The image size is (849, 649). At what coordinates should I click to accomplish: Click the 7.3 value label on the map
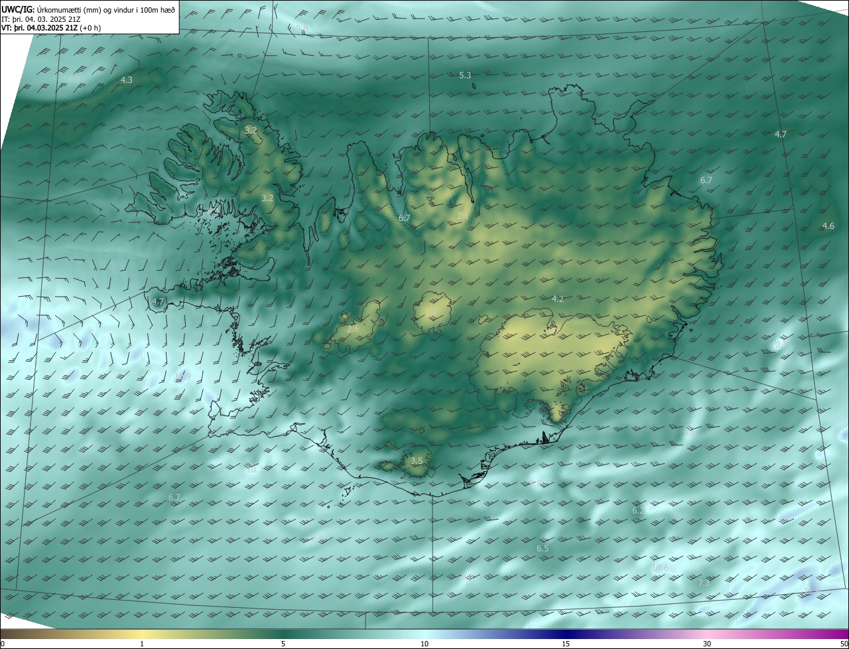pos(704,583)
